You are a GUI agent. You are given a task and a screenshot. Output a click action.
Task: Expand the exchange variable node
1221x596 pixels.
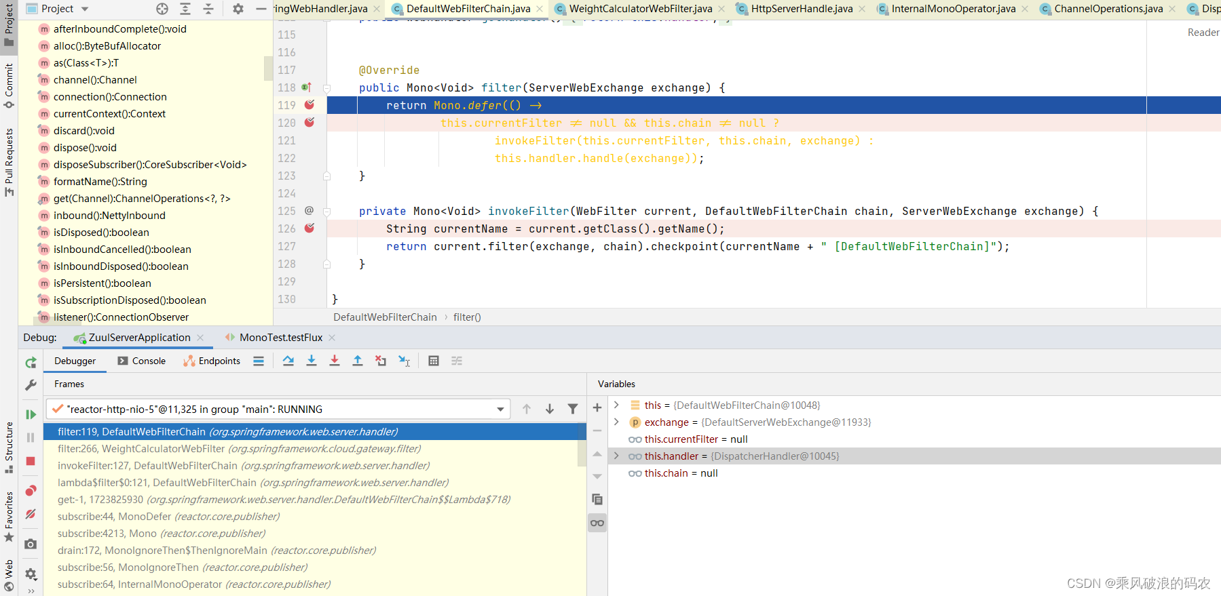tap(616, 422)
